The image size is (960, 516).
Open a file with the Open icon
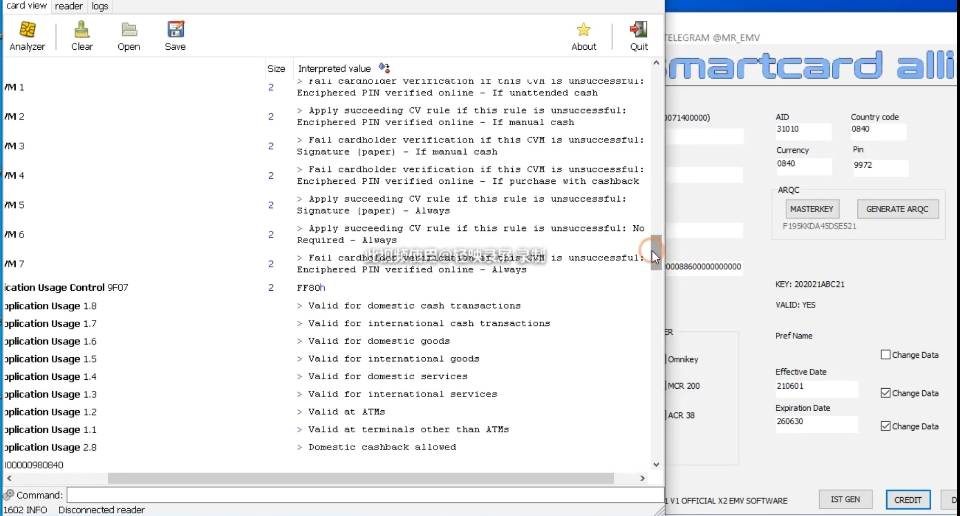tap(129, 30)
